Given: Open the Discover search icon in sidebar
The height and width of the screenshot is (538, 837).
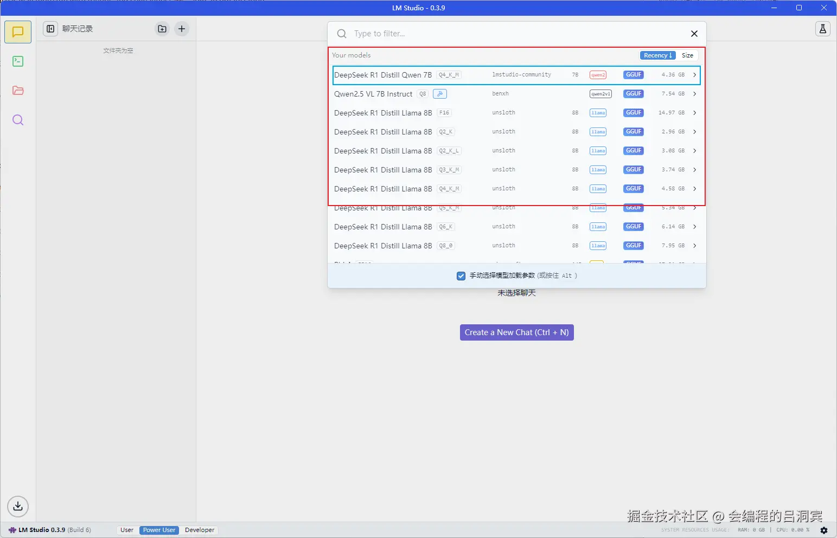Looking at the screenshot, I should tap(18, 120).
